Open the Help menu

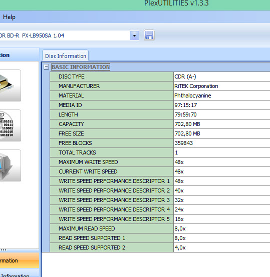[9, 17]
